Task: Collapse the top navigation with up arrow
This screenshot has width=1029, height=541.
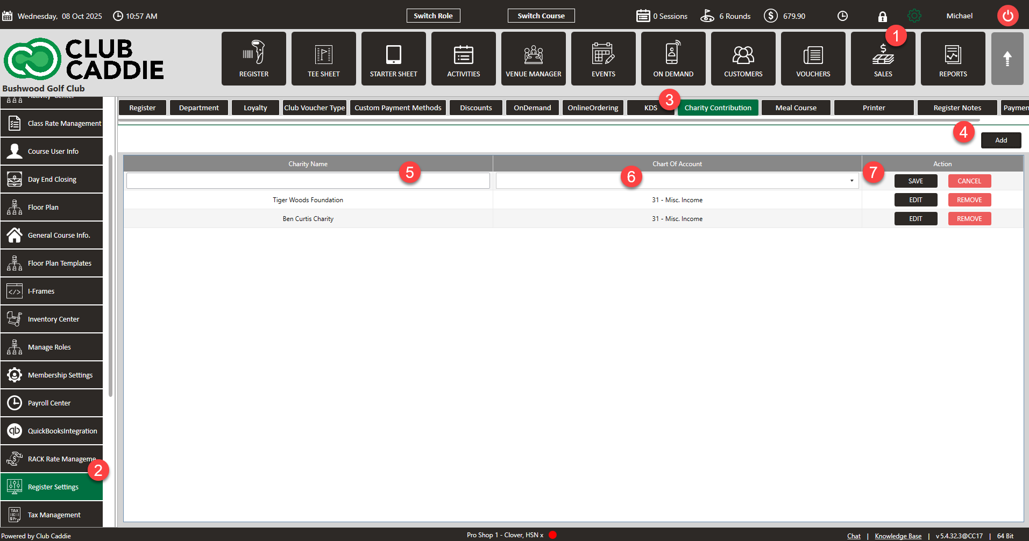Action: coord(1007,59)
